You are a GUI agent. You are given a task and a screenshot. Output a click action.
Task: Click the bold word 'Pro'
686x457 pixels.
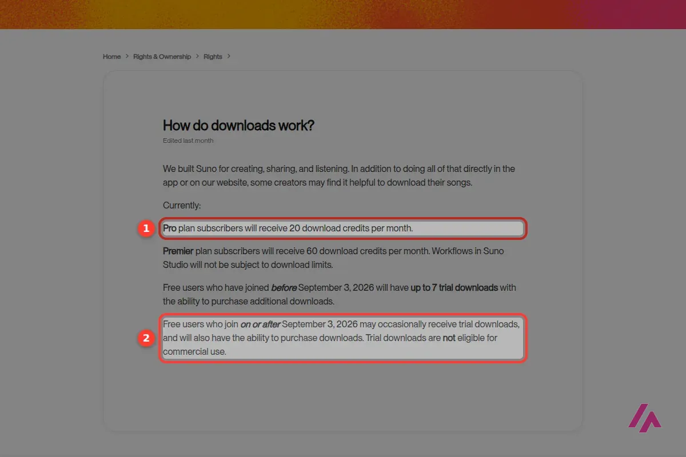tap(170, 228)
